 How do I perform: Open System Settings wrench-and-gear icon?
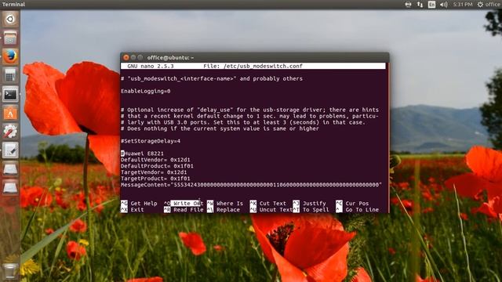click(10, 132)
